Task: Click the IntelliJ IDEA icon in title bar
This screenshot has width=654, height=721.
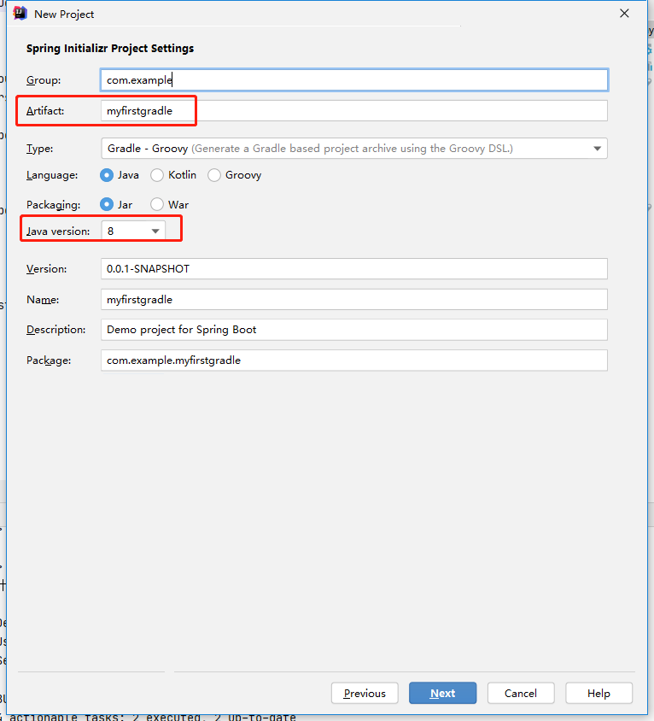Action: pos(20,14)
